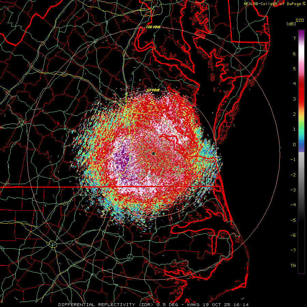307x307 pixels.
Task: Click the positive 3 dB scale label
Action: tap(294, 99)
